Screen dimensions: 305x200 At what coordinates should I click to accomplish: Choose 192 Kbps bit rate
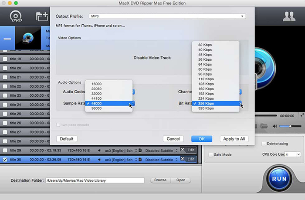tap(216, 94)
